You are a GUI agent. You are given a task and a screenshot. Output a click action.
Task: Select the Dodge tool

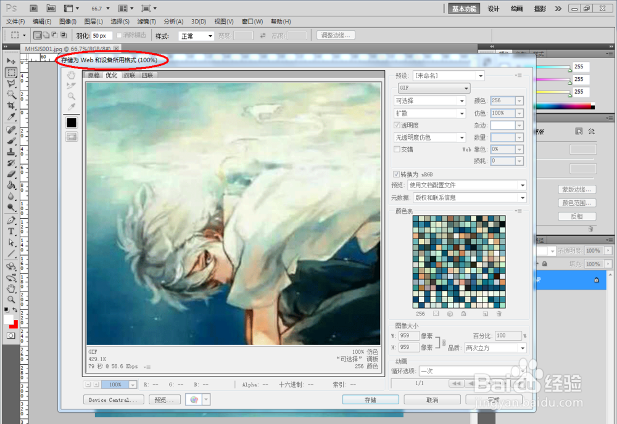(x=11, y=207)
